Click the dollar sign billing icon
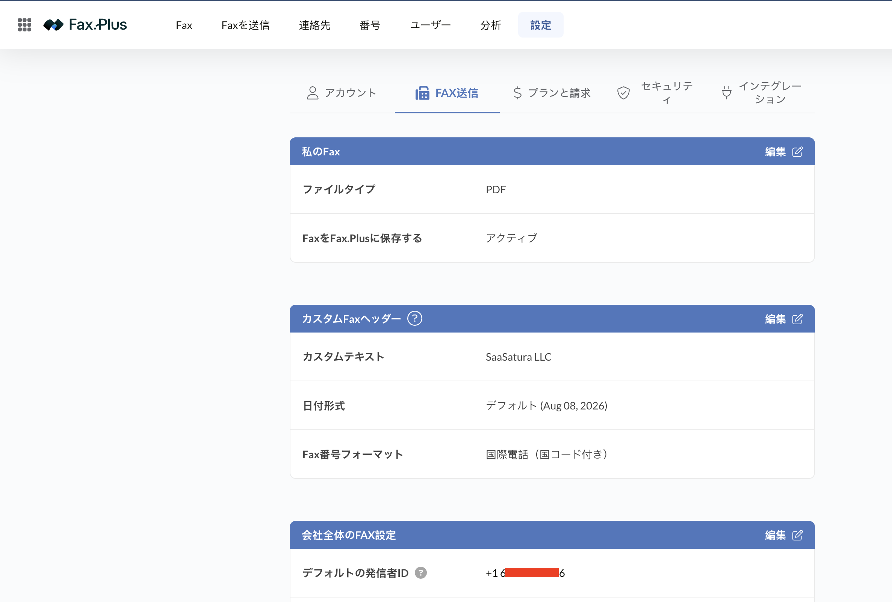This screenshot has width=892, height=602. point(517,93)
